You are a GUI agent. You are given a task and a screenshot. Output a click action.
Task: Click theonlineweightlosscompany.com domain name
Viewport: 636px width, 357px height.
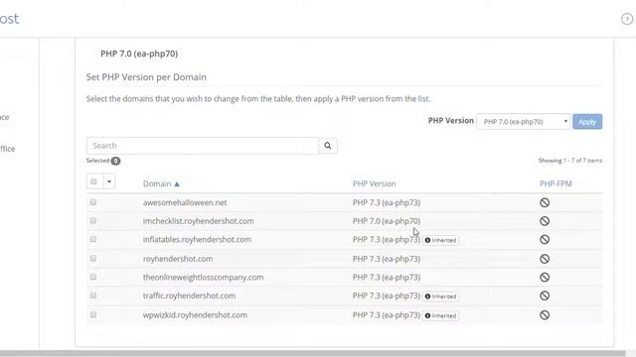203,278
